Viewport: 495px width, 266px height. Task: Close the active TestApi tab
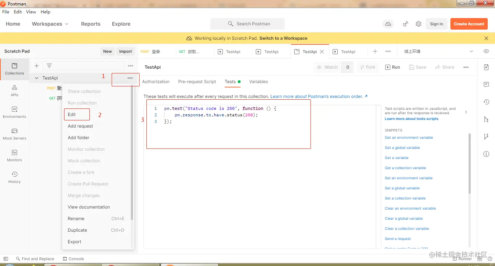[x=322, y=52]
